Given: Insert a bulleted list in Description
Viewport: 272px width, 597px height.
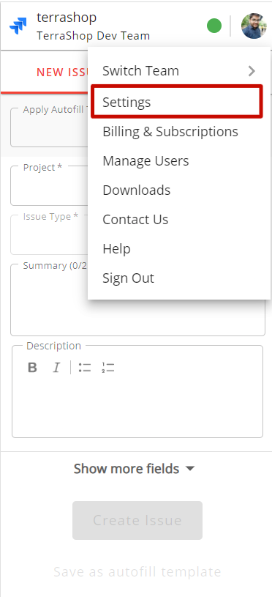Looking at the screenshot, I should click(84, 368).
